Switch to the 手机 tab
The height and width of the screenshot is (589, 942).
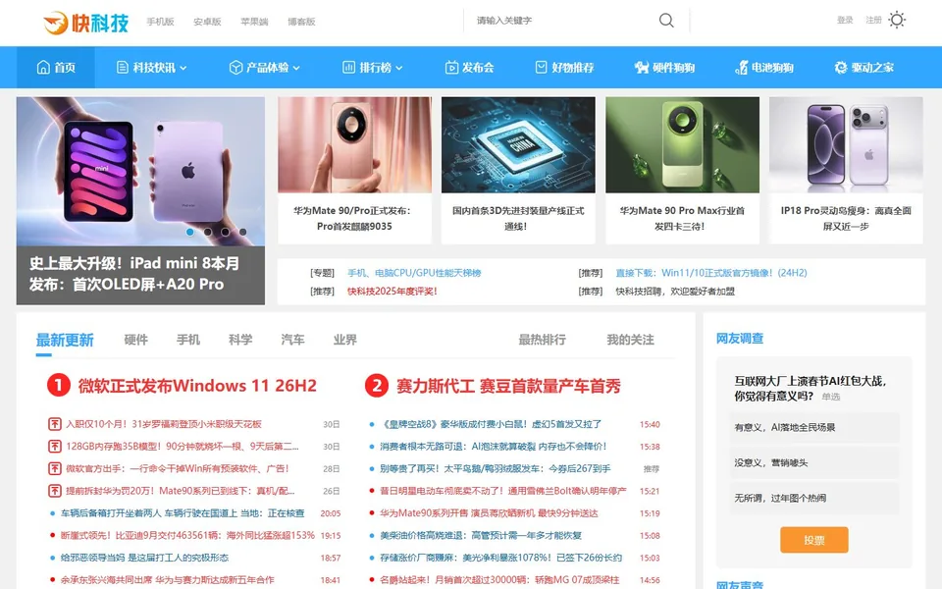188,340
